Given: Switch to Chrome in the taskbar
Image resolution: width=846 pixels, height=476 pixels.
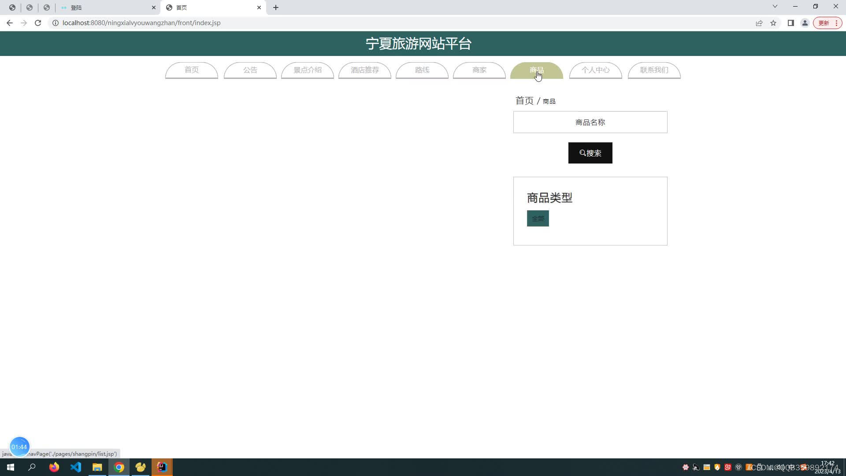Looking at the screenshot, I should [119, 467].
